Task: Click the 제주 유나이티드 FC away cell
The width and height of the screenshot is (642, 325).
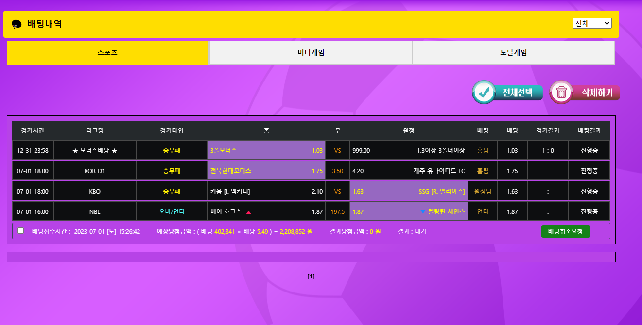Action: (408, 171)
